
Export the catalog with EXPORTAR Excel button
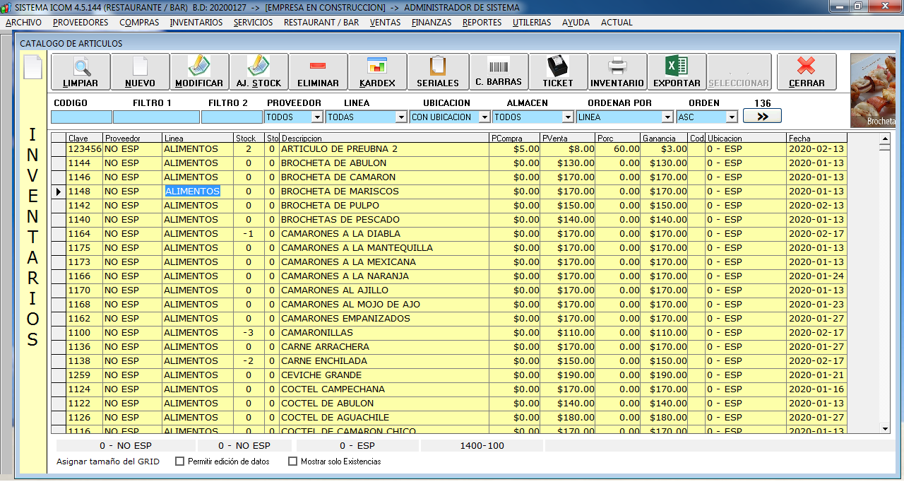677,72
